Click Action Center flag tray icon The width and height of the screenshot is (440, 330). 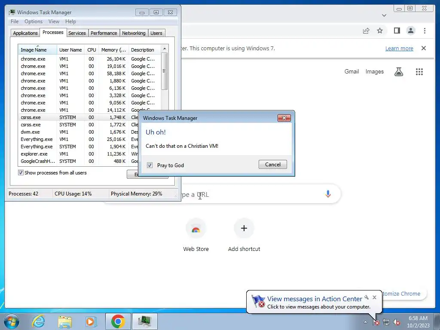(376, 322)
